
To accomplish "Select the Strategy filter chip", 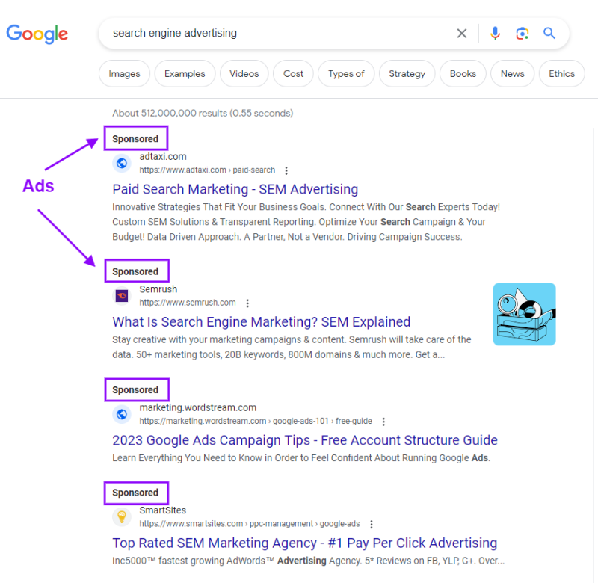I will click(407, 73).
